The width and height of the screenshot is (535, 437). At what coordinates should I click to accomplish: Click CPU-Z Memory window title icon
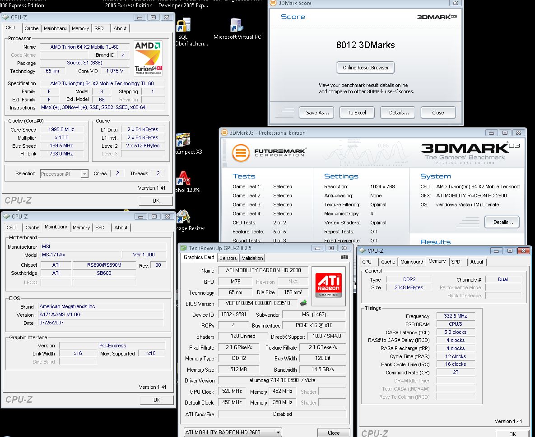363,250
